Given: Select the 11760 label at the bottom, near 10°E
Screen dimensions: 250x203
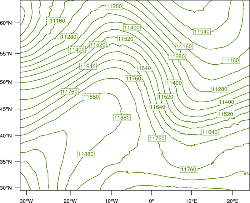Looking at the screenshot, I should [x=189, y=169].
